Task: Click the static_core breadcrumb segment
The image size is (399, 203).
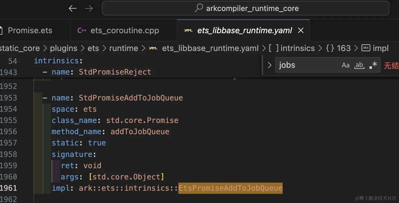Action: point(20,48)
